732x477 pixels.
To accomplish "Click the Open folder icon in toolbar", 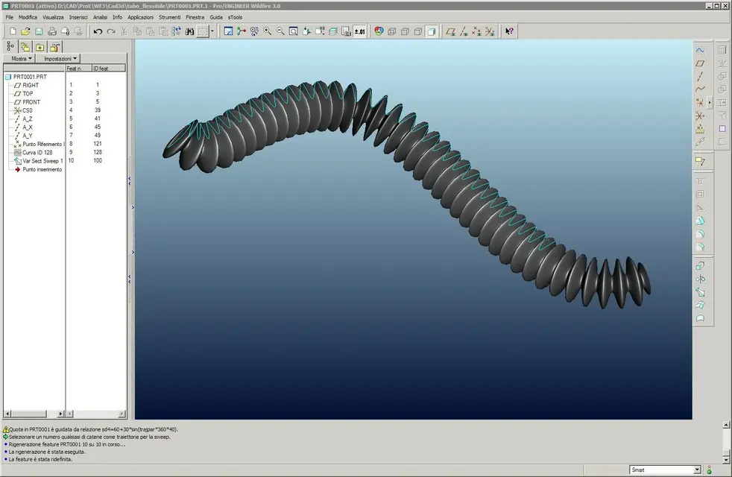I will click(x=25, y=31).
